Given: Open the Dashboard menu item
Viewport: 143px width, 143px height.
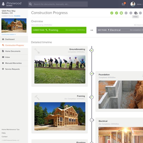Looking at the screenshot, I should pyautogui.click(x=14, y=39).
